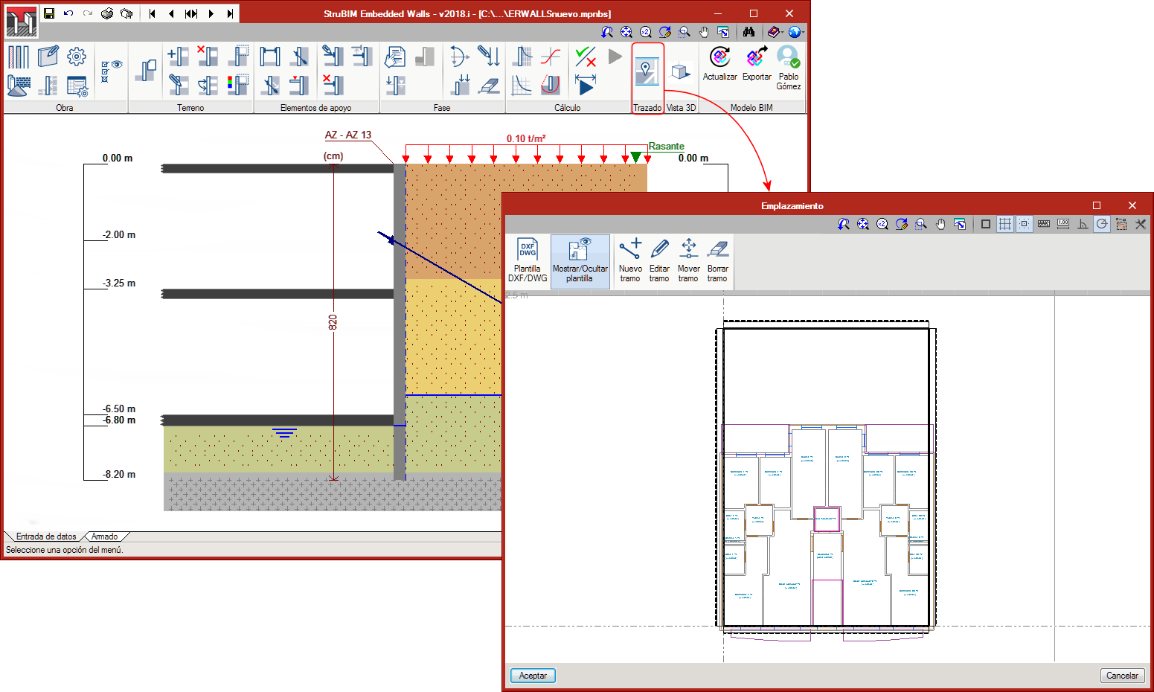Open Pablo Gómez user account
This screenshot has height=692, width=1154.
click(789, 68)
